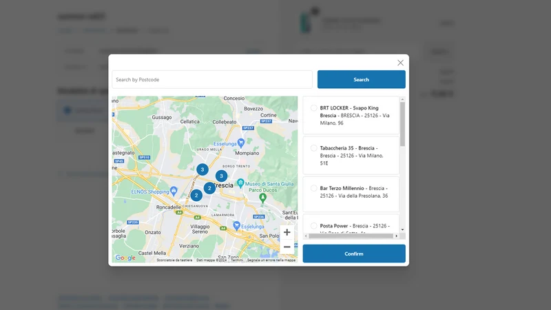Click the Esselunga pin near Mompiano

(240, 143)
